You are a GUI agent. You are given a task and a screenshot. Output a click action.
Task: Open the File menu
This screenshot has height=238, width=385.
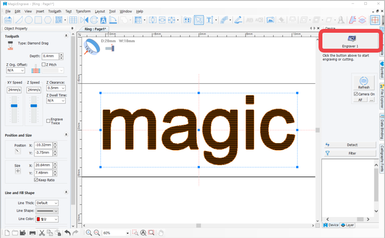(8, 11)
